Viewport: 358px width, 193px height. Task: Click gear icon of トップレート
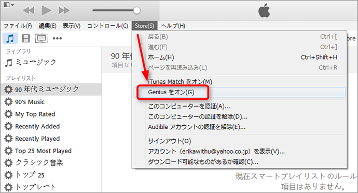(8, 187)
